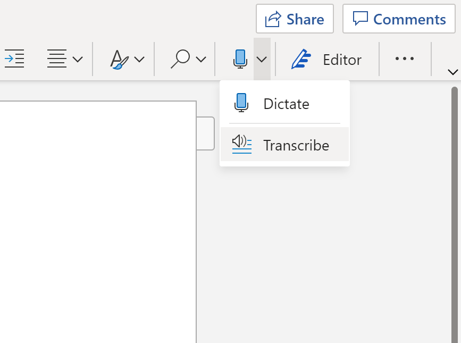This screenshot has width=461, height=343.
Task: Click the Find magnifying glass icon
Action: (x=181, y=58)
